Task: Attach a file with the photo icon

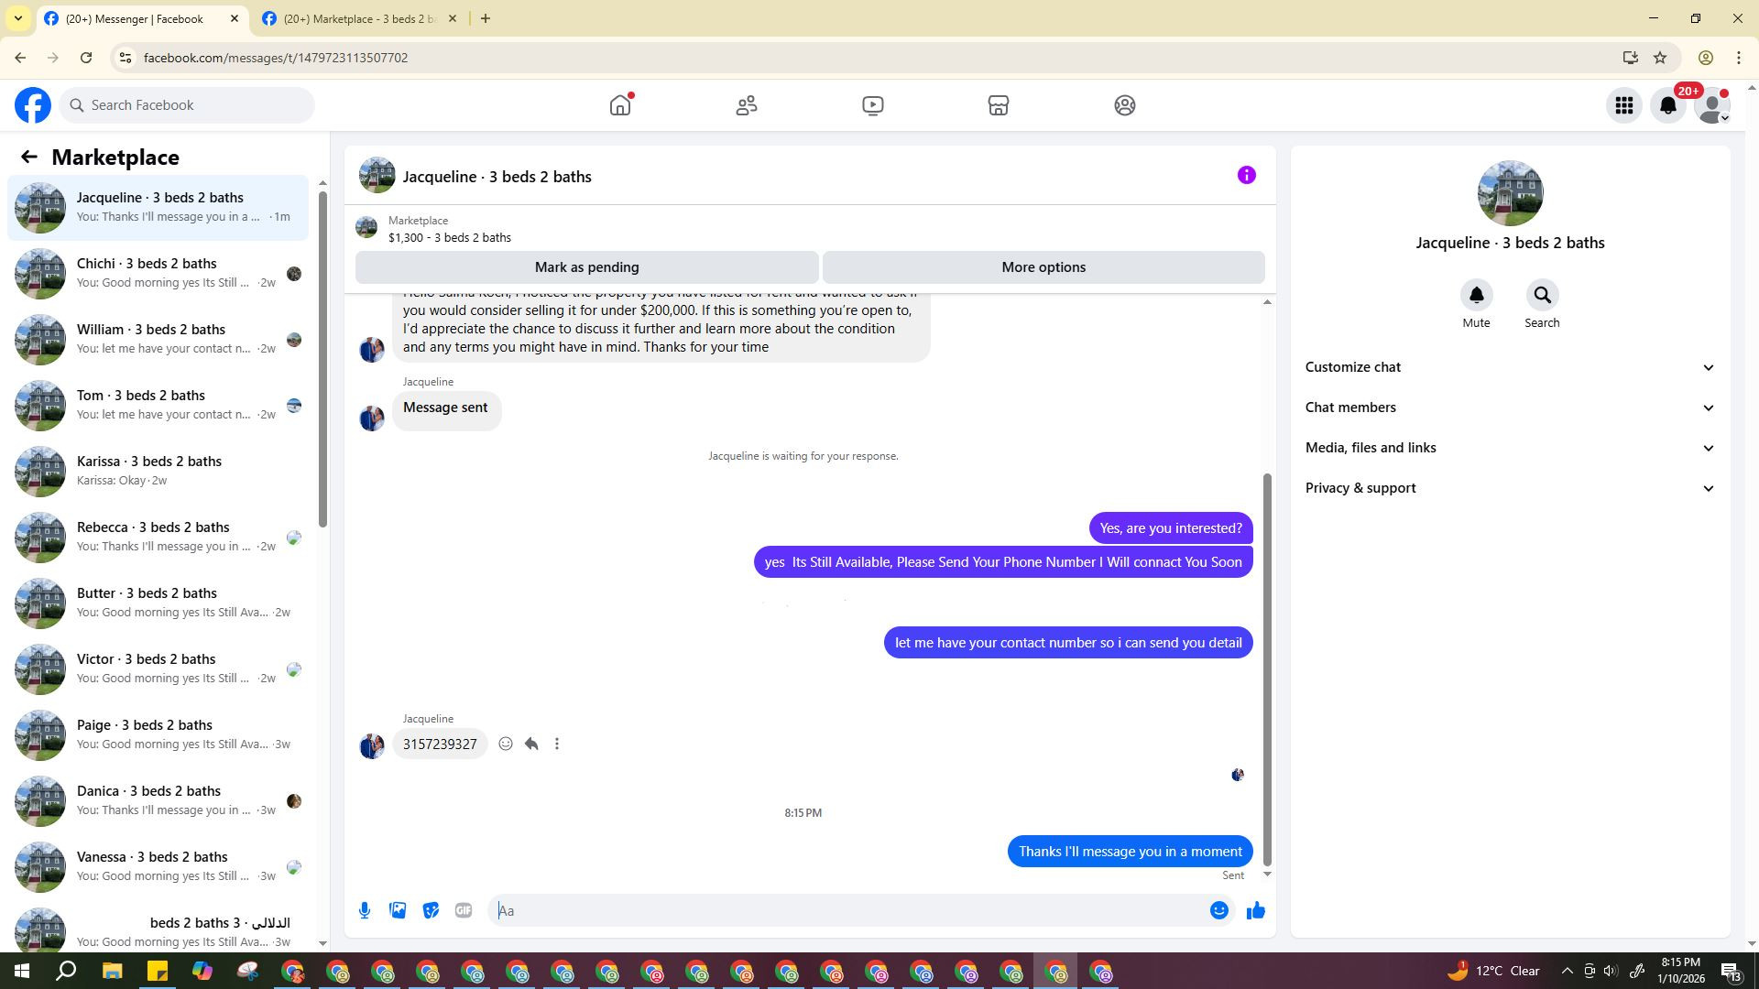Action: 398,910
